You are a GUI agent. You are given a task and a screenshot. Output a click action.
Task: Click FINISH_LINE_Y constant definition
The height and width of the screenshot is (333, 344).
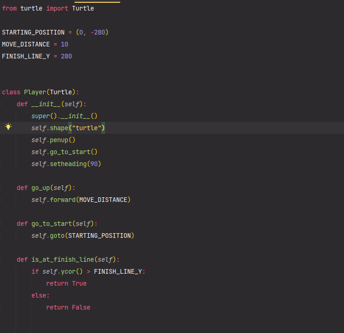(26, 56)
